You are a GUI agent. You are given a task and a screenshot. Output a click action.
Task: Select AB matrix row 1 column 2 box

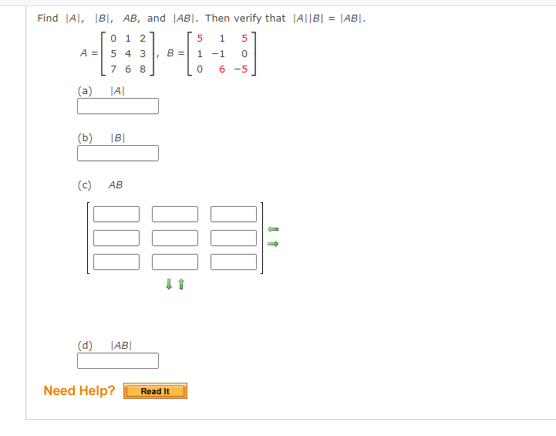click(175, 215)
